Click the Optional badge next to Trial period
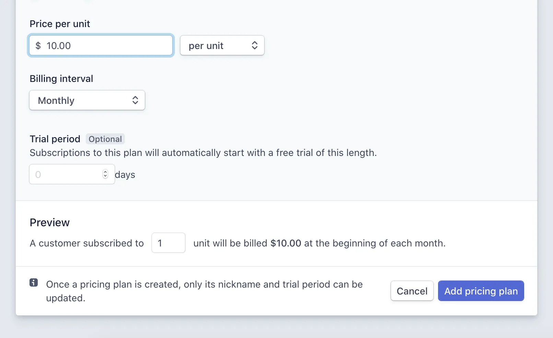This screenshot has width=553, height=338. (105, 139)
